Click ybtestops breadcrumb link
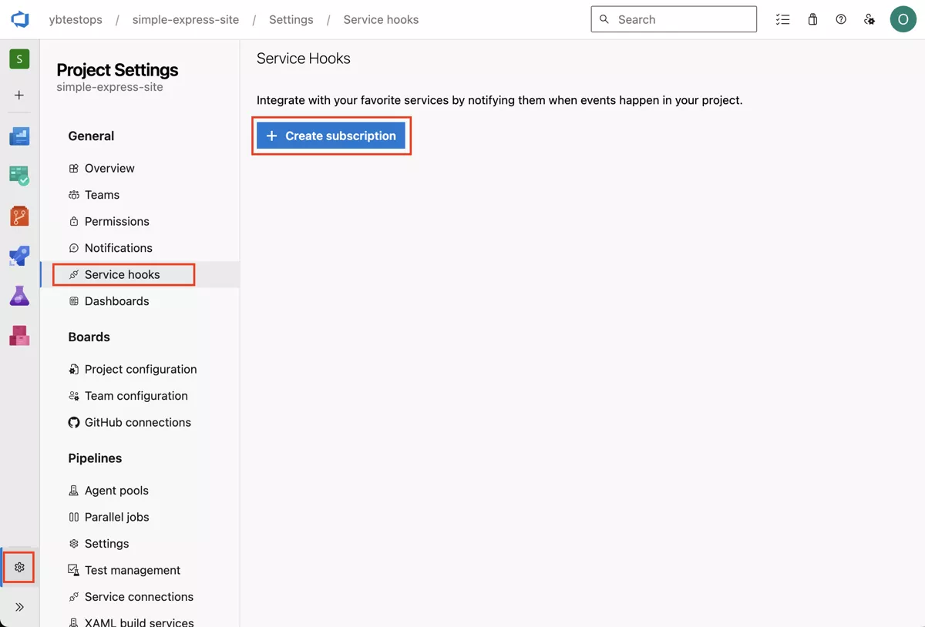Screen dimensions: 925x627 (x=76, y=19)
